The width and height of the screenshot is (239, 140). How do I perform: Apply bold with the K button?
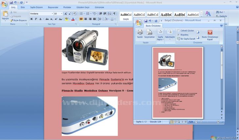pyautogui.click(x=31, y=19)
